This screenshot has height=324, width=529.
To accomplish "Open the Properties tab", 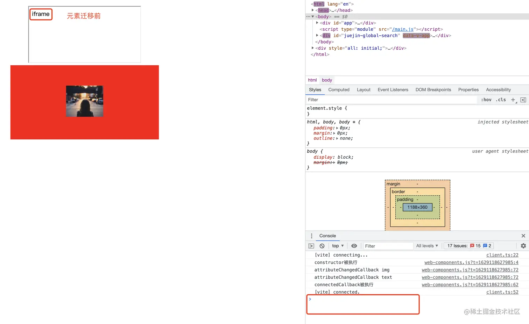I will (468, 90).
